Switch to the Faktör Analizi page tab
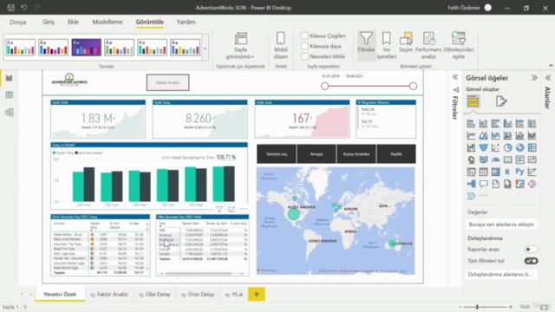 (109, 295)
